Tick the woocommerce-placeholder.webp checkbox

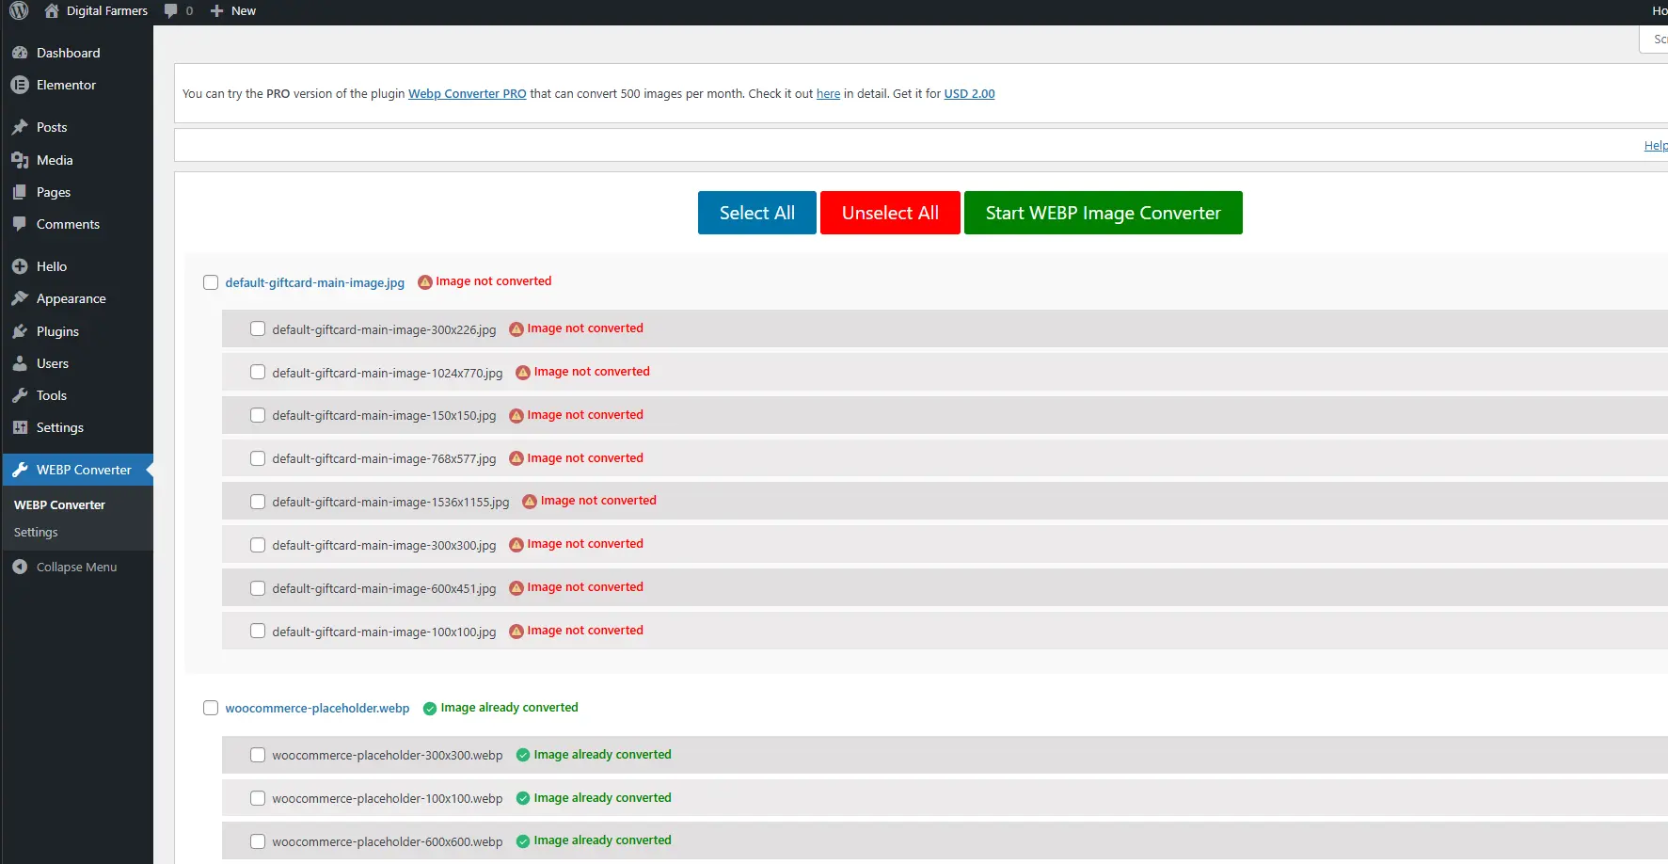(211, 707)
